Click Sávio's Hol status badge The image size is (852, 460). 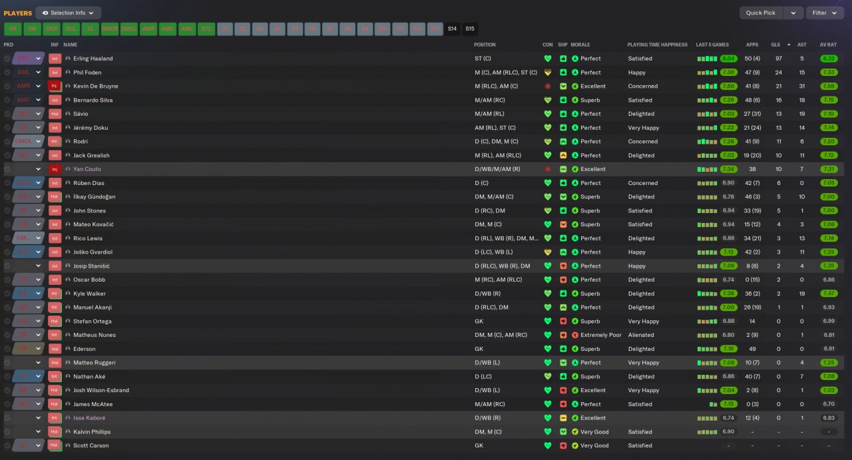pyautogui.click(x=55, y=114)
